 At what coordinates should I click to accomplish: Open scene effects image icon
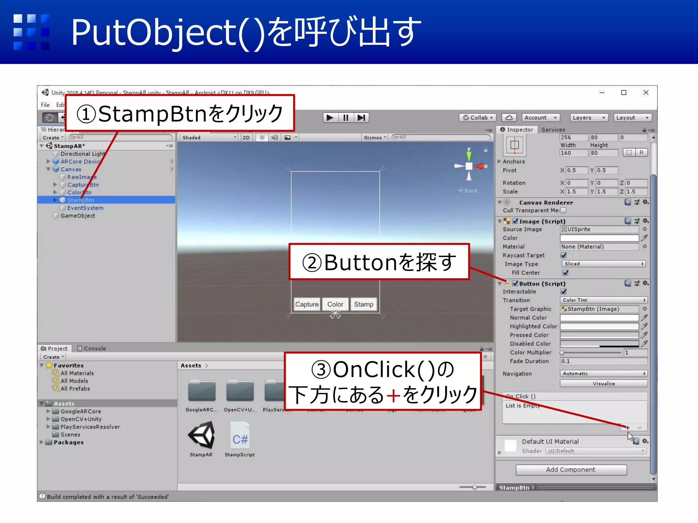288,138
